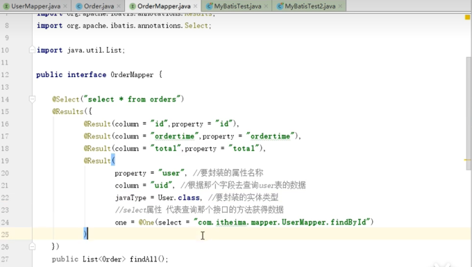Open the MyBatisTest2.java tab

point(310,6)
